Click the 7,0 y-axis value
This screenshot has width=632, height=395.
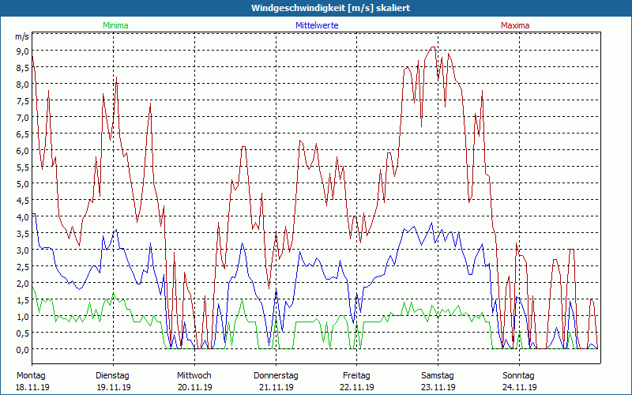pyautogui.click(x=23, y=117)
